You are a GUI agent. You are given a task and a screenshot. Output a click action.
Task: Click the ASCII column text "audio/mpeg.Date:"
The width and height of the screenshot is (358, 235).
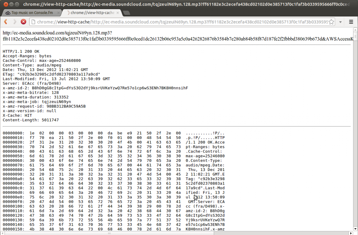[205, 165]
